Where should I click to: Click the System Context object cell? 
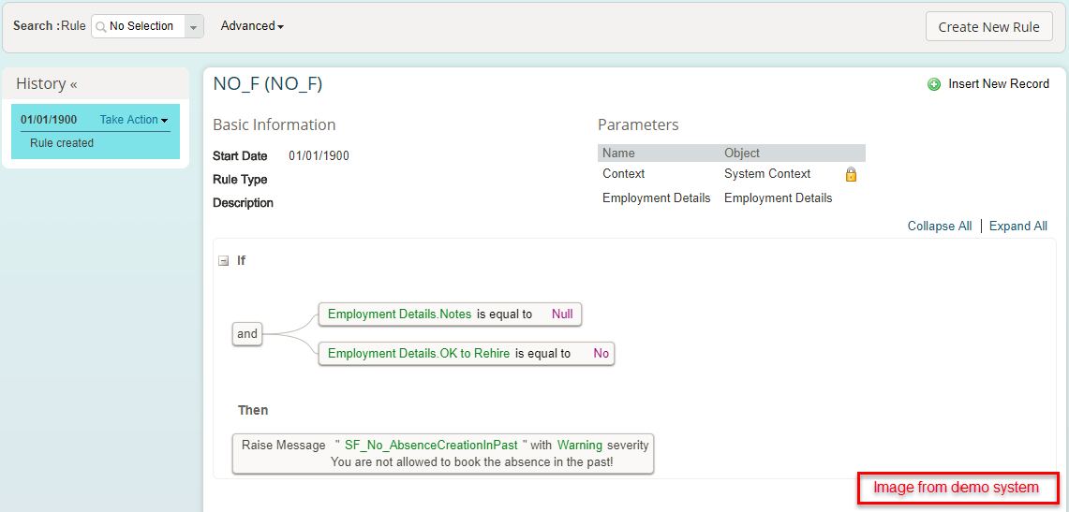[x=767, y=173]
